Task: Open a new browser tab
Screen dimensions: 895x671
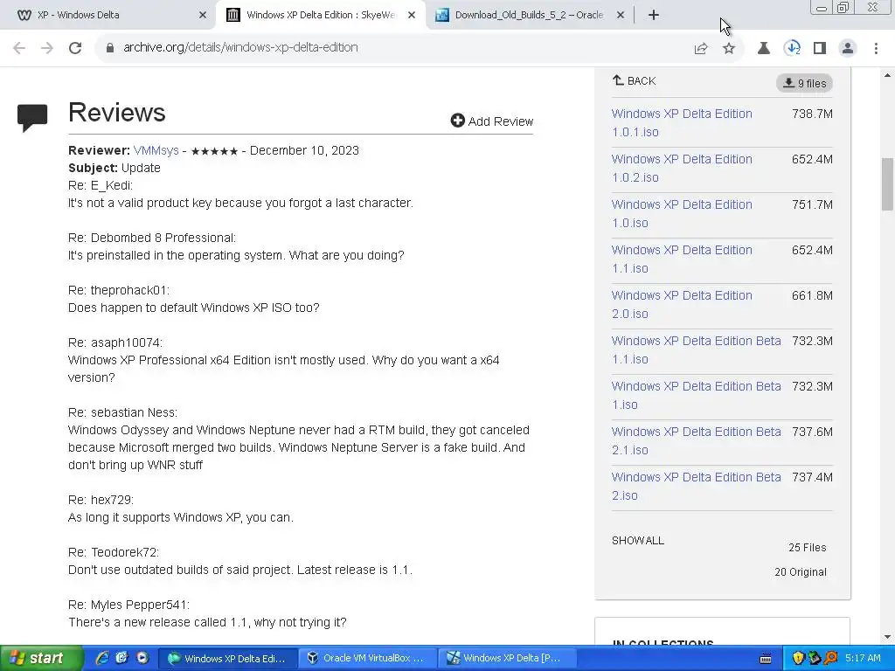Action: tap(654, 16)
